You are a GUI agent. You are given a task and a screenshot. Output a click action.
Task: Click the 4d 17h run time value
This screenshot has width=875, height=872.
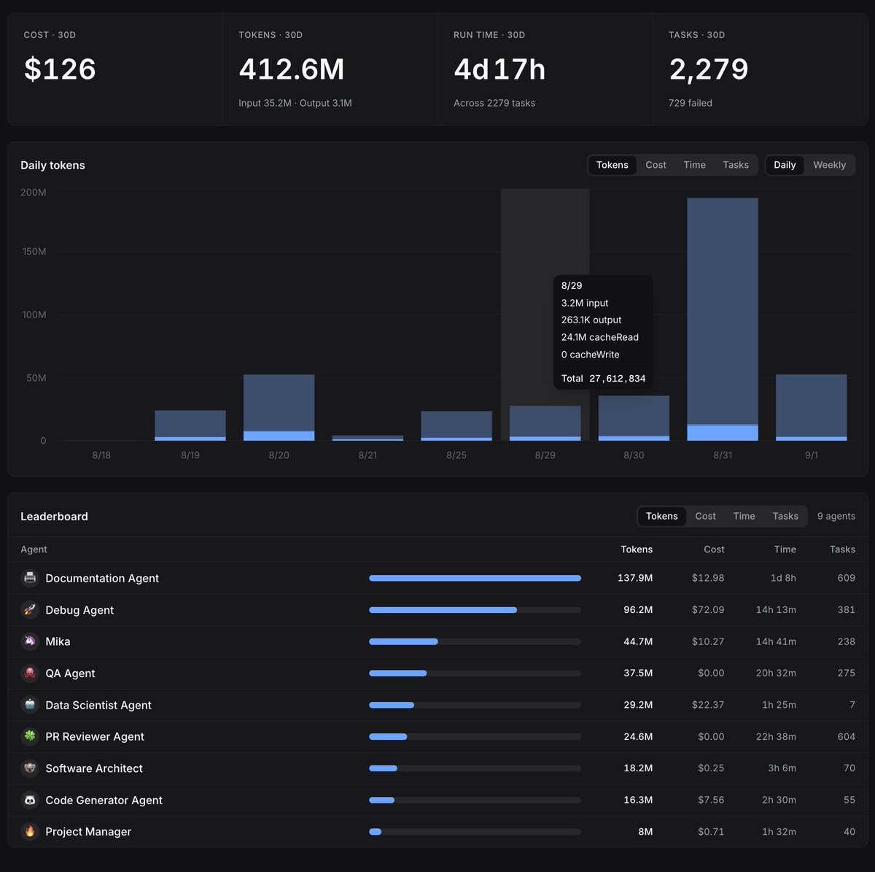pos(499,69)
